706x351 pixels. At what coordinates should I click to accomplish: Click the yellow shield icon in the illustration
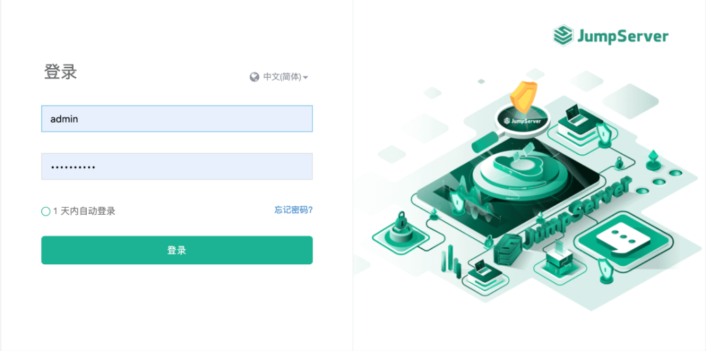click(x=524, y=96)
